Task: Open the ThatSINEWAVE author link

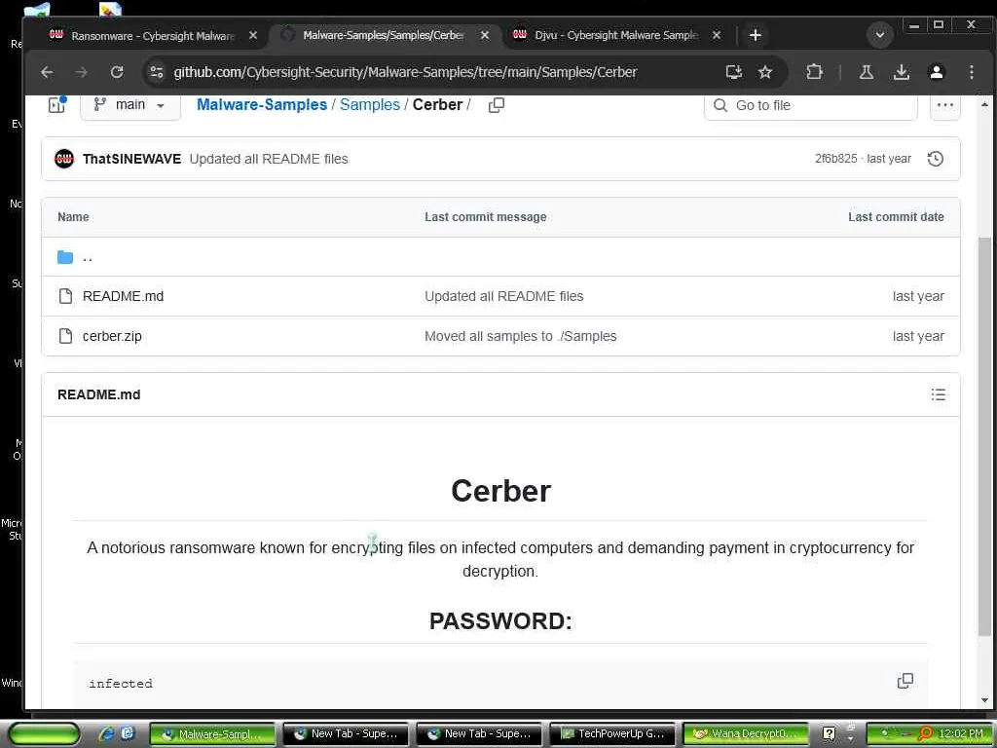Action: coord(131,159)
